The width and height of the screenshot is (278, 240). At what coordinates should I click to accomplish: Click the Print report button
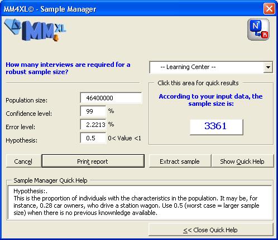coord(93,161)
